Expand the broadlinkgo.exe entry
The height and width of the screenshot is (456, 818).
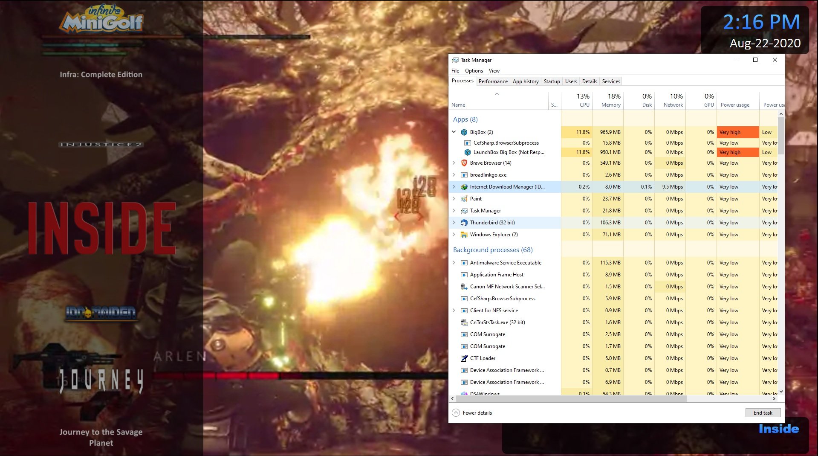click(454, 175)
